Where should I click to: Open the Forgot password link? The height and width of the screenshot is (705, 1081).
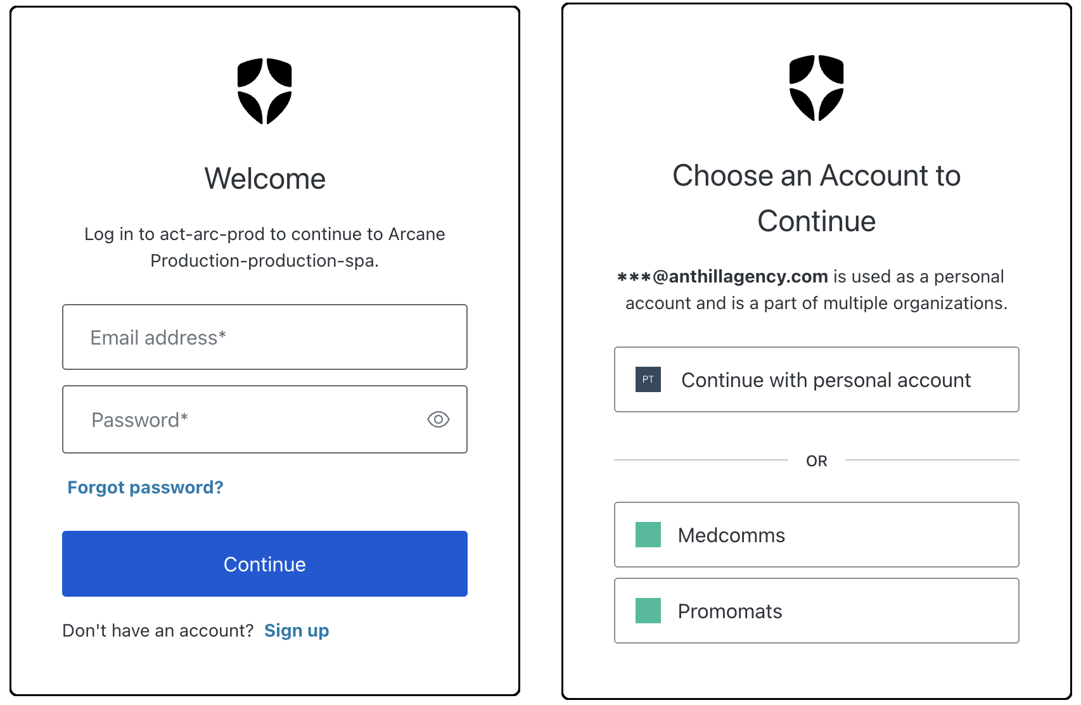coord(145,487)
